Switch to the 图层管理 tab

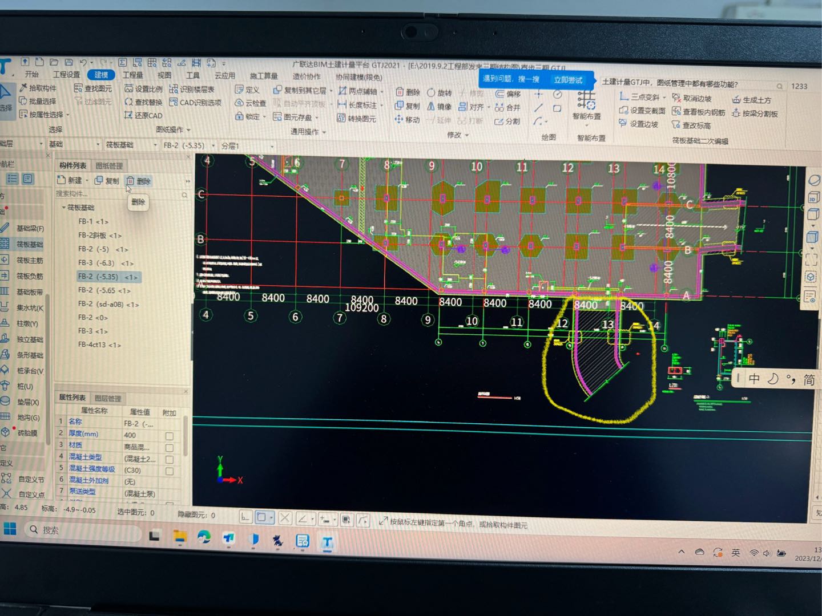(x=108, y=398)
